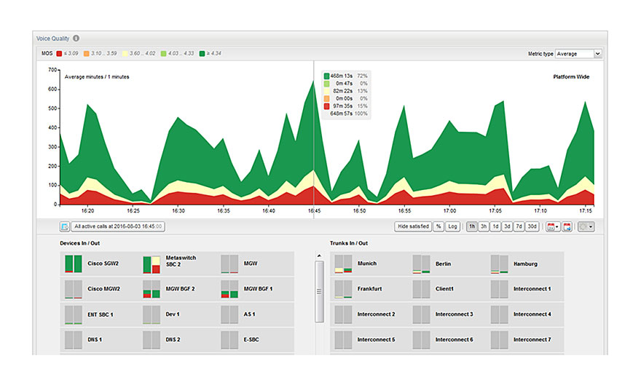This screenshot has width=641, height=388.
Task: Click the Devices In / Out heading
Action: point(79,243)
